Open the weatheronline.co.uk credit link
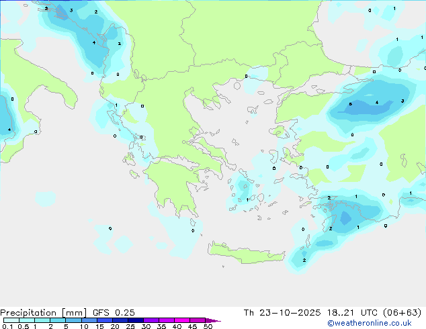Screen dimensions: 426x329 coord(370,324)
